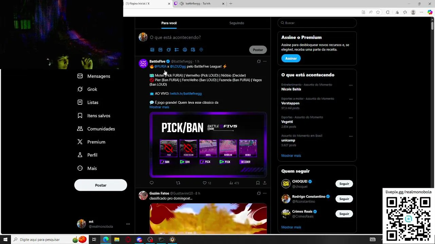This screenshot has height=244, width=435.
Task: Click the Grok enhance icon in composer
Action: coord(169,50)
